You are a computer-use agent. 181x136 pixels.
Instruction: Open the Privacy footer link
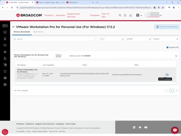point(28,131)
